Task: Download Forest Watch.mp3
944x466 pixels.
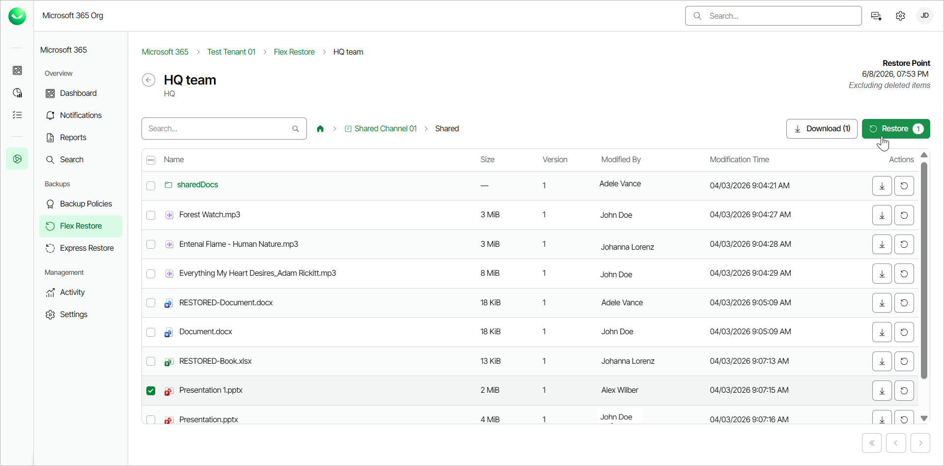Action: click(x=882, y=215)
